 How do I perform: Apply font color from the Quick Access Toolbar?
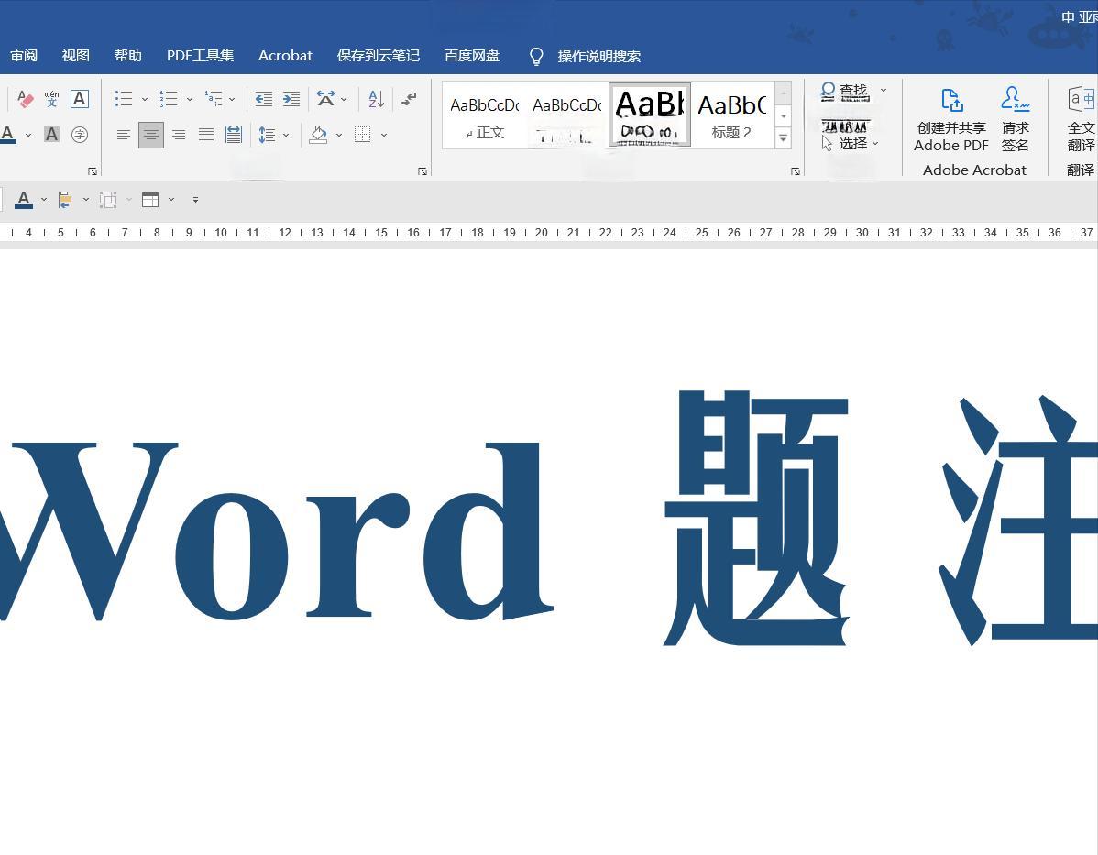24,201
